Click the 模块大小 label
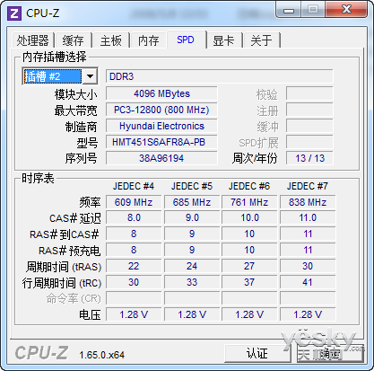This screenshot has width=374, height=371. 76,94
